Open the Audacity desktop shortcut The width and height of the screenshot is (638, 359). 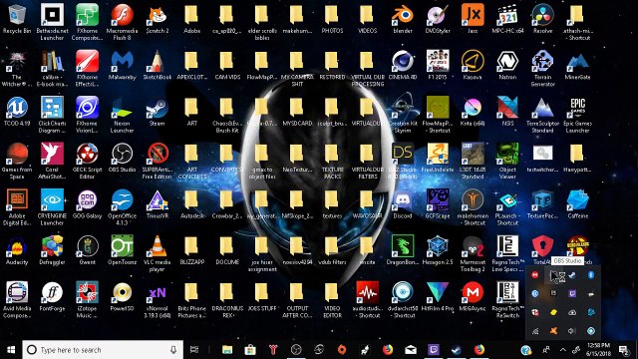pos(17,250)
